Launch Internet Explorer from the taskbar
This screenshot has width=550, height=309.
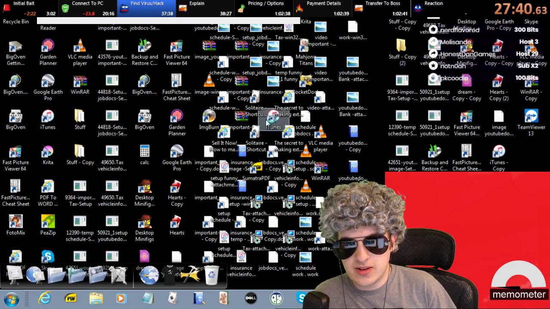pyautogui.click(x=44, y=298)
